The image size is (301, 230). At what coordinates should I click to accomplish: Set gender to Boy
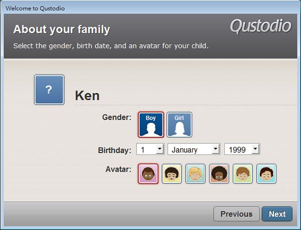pyautogui.click(x=151, y=124)
